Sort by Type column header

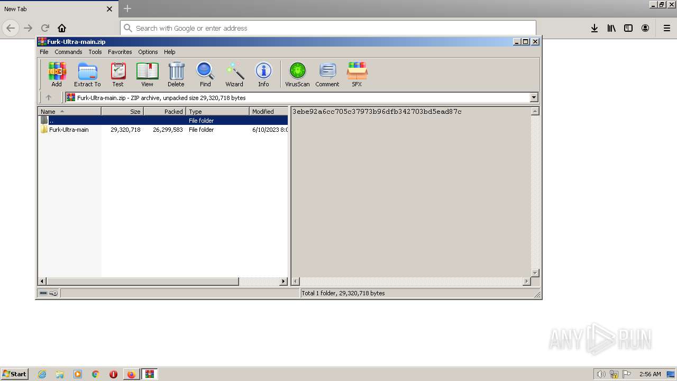217,111
